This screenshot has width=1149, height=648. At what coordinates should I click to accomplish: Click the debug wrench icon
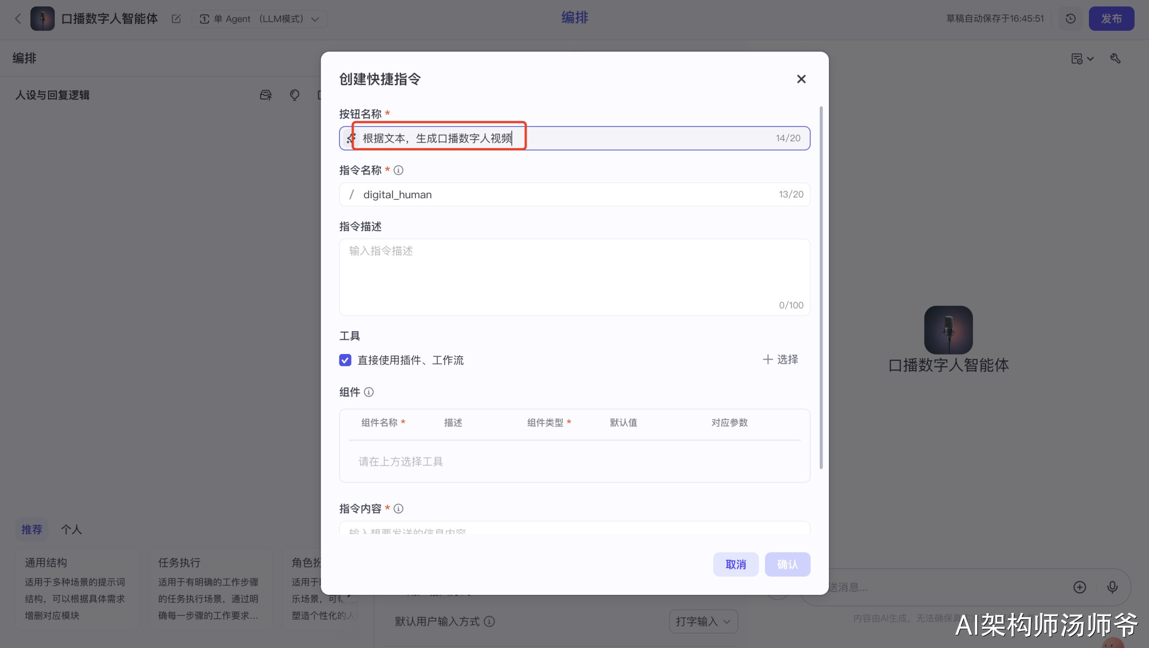coord(1115,58)
